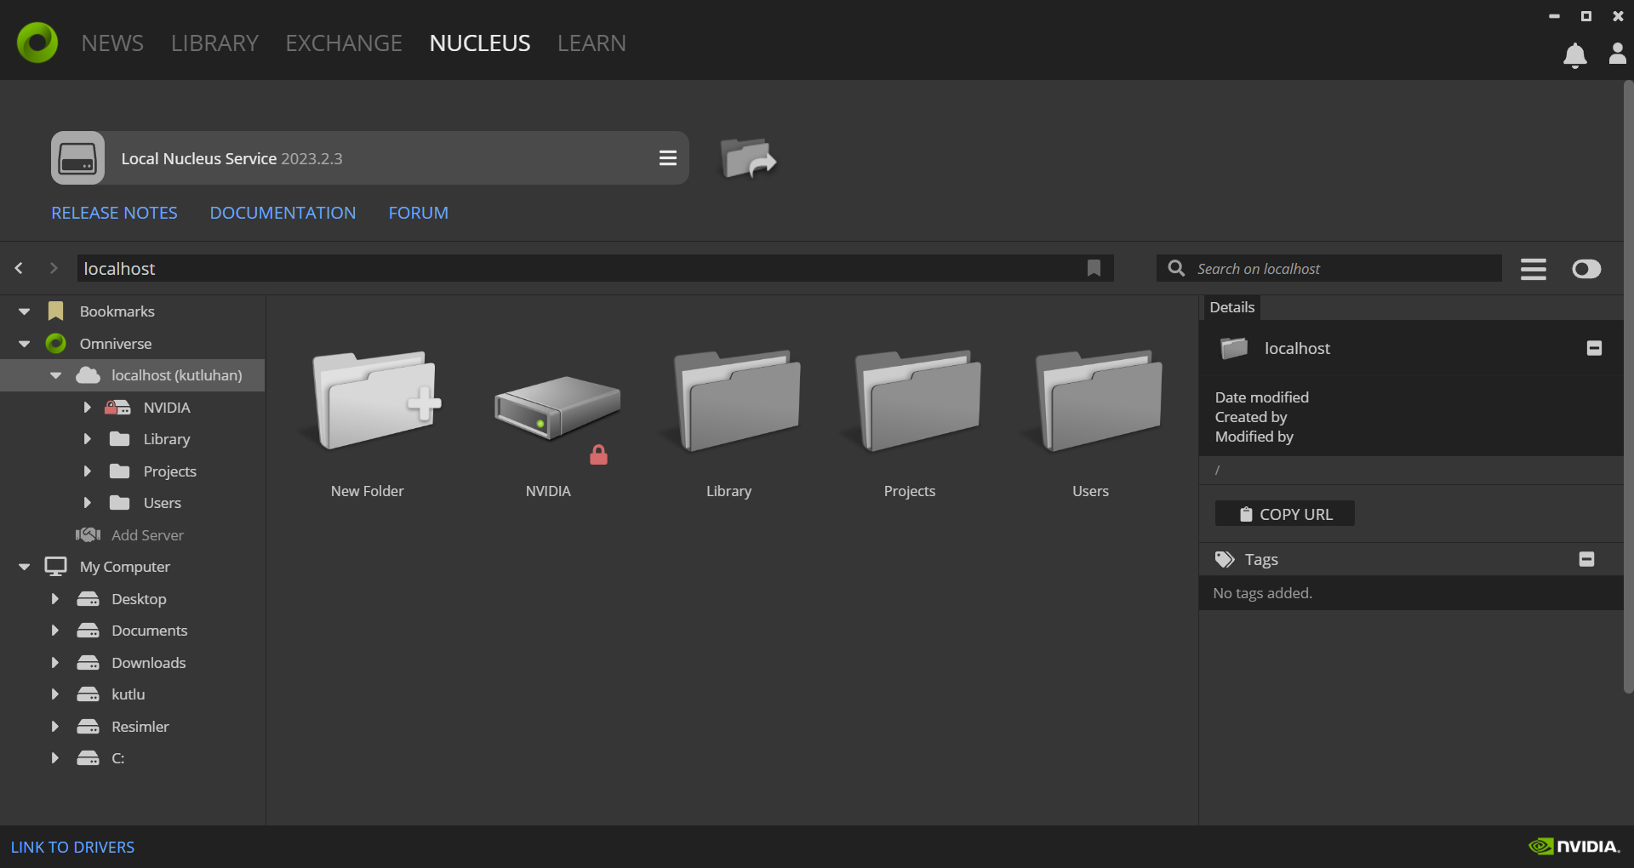Open the notifications bell
This screenshot has height=868, width=1634.
pyautogui.click(x=1575, y=55)
